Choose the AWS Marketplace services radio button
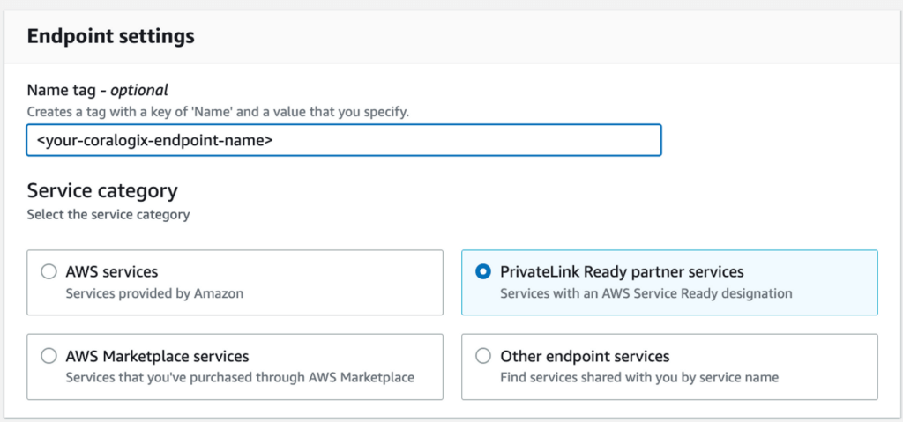903x422 pixels. [x=49, y=356]
